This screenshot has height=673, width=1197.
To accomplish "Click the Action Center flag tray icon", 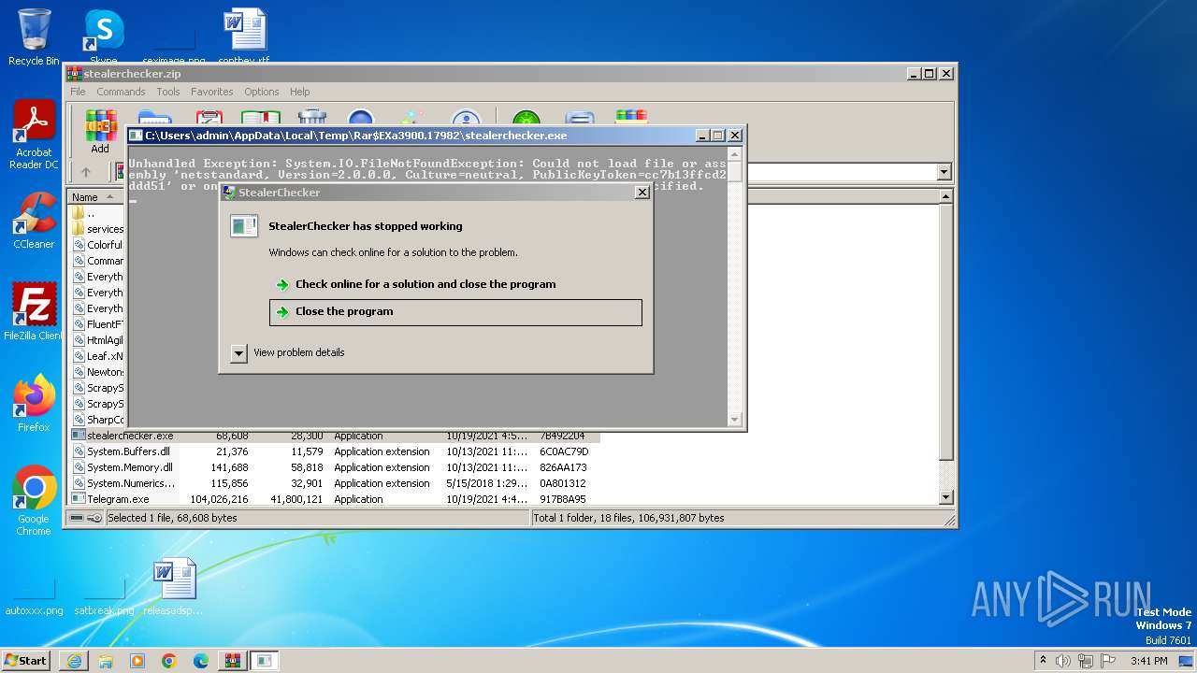I will tap(1108, 661).
